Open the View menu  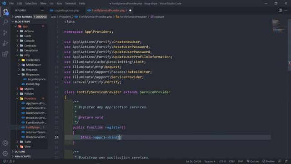[x=43, y=3]
